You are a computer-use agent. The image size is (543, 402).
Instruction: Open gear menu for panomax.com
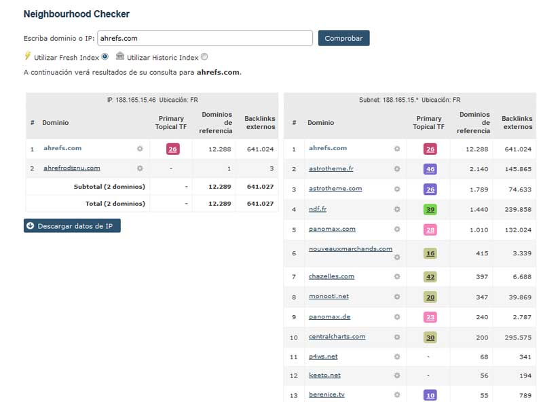point(397,230)
